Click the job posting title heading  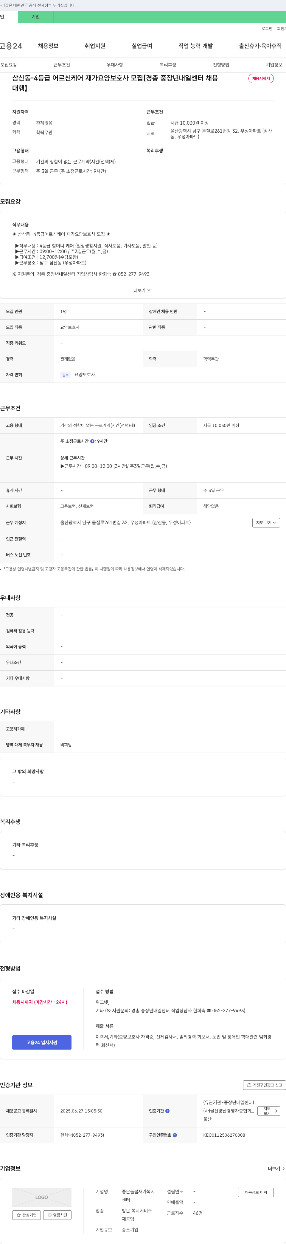coord(115,83)
